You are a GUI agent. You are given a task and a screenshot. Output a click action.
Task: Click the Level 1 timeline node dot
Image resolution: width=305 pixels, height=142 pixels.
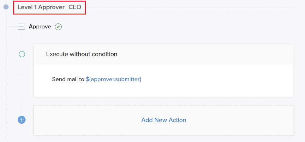(6, 7)
